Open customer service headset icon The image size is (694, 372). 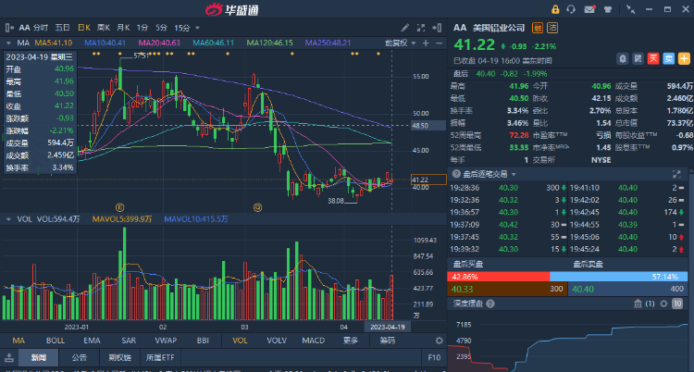[x=571, y=9]
